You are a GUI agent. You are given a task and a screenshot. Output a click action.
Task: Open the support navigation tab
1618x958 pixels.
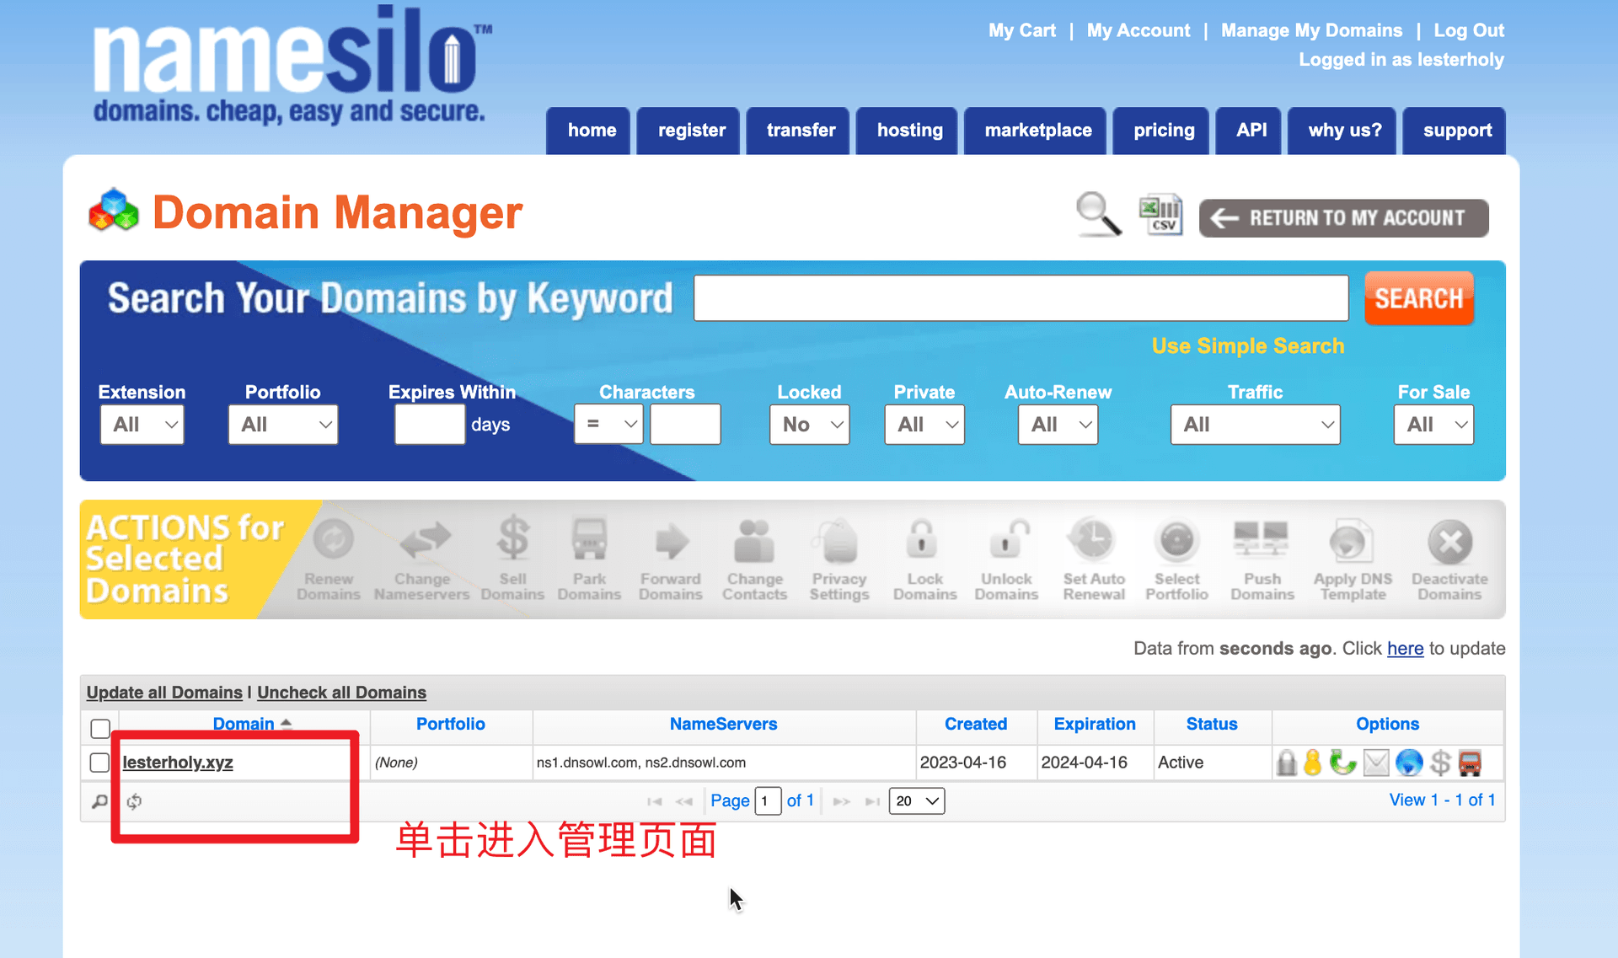click(x=1455, y=131)
